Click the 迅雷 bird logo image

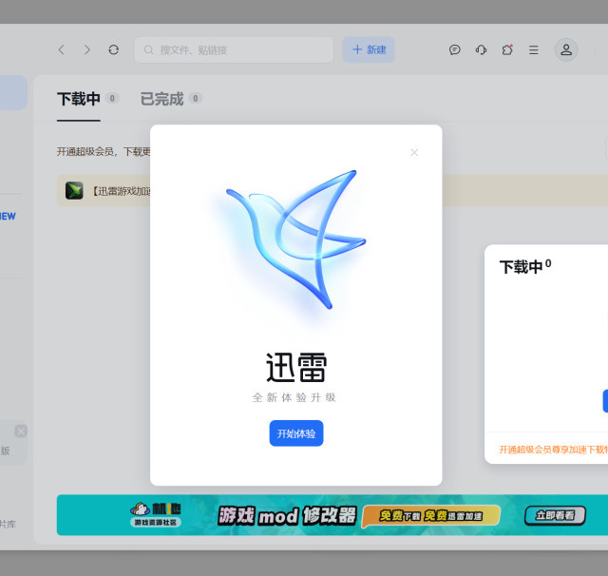point(296,240)
